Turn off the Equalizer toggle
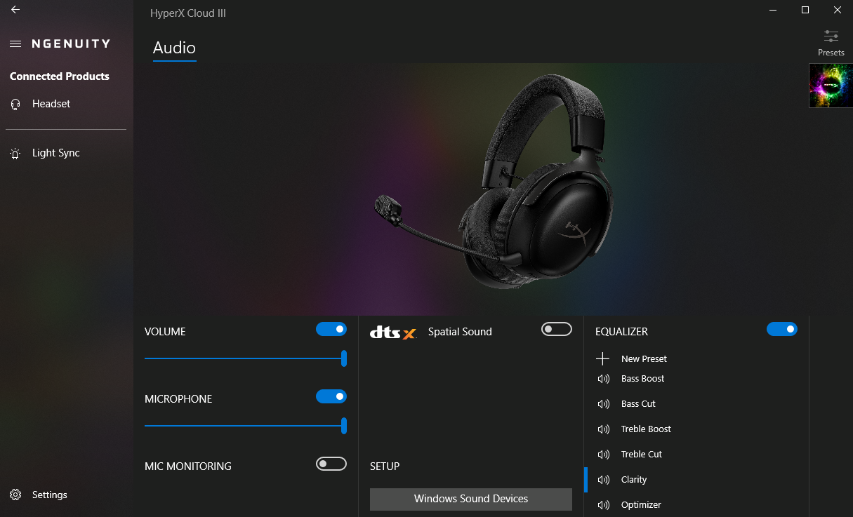 tap(782, 329)
